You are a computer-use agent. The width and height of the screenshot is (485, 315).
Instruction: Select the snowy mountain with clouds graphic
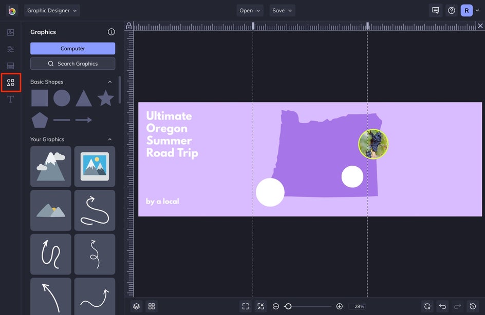51,166
